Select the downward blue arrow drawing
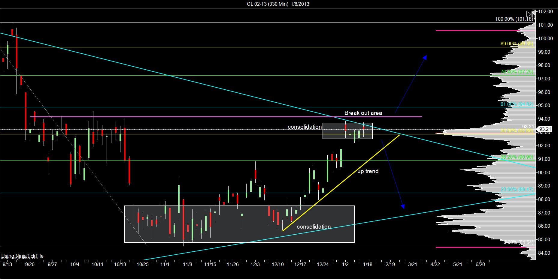 (393, 174)
